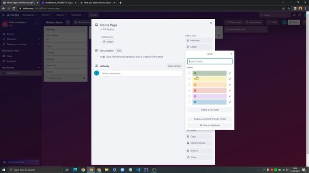Open the Recent dropdown menu

coord(46,15)
